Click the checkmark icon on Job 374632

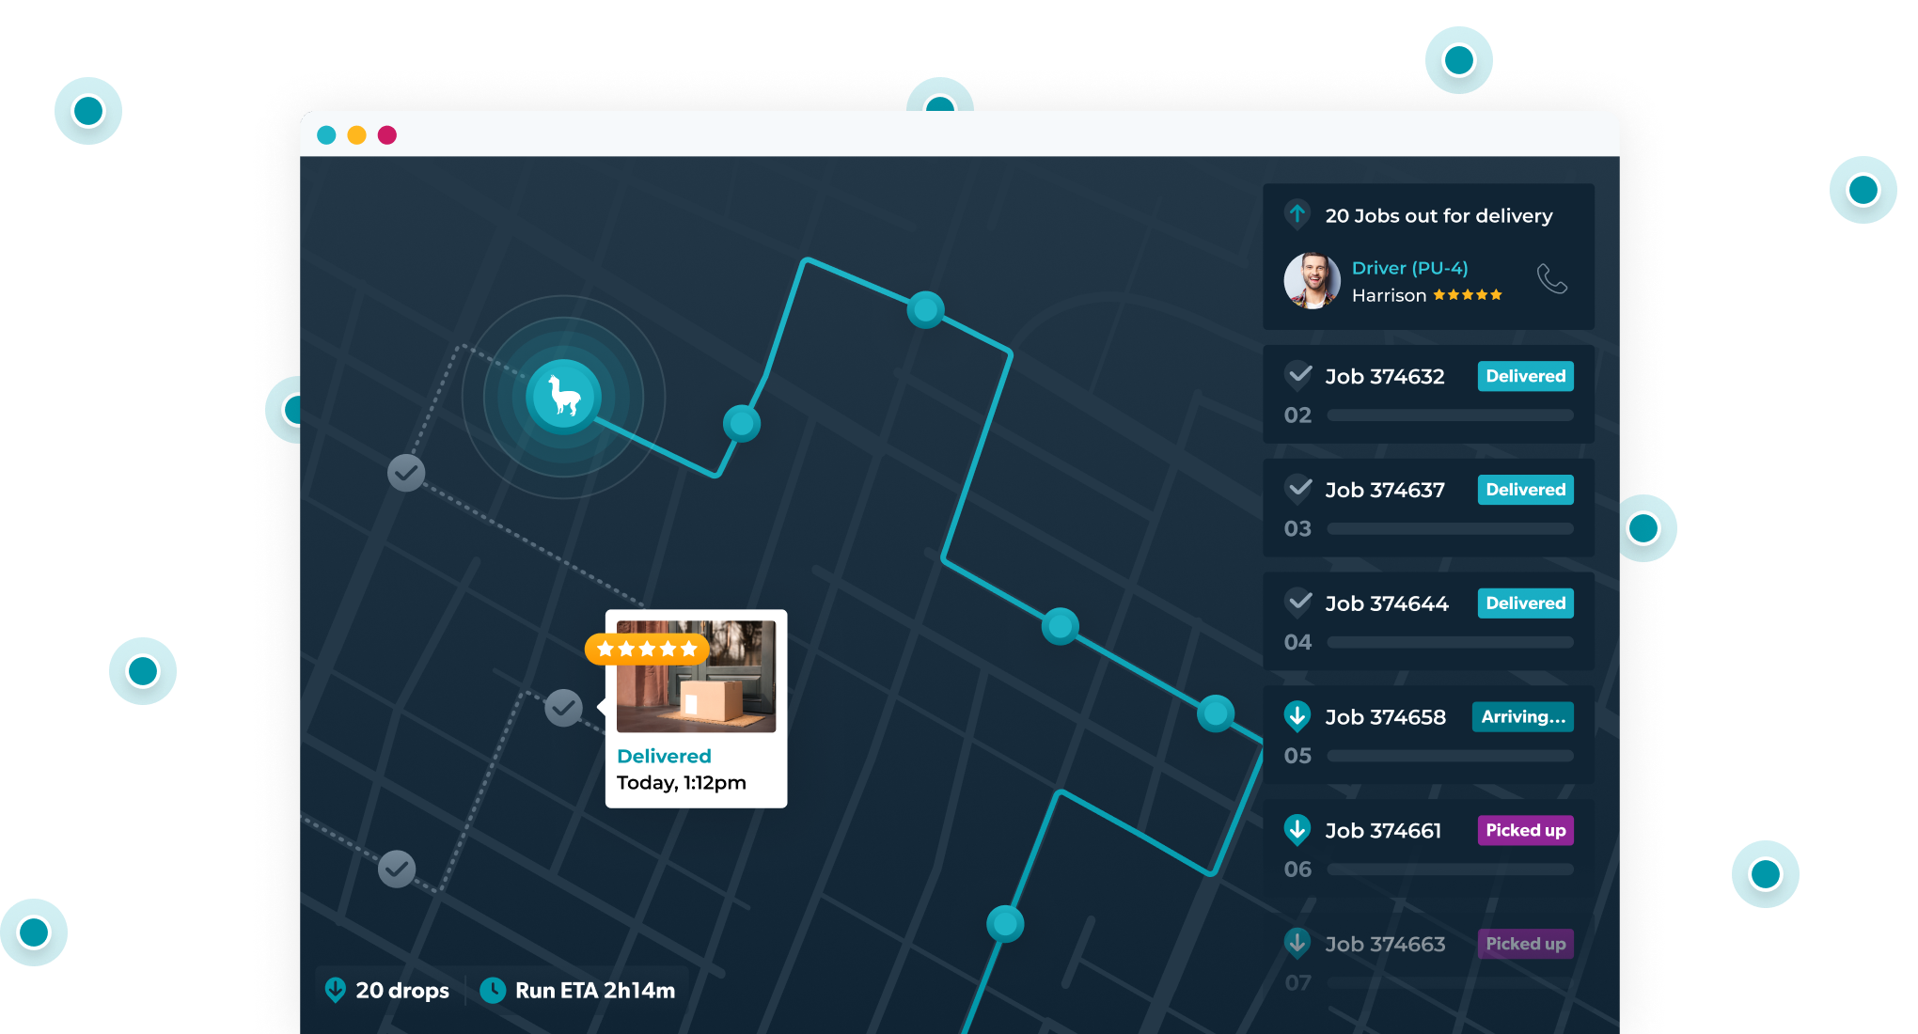pos(1298,375)
